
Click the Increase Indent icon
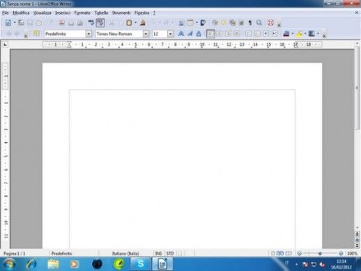pyautogui.click(x=275, y=33)
